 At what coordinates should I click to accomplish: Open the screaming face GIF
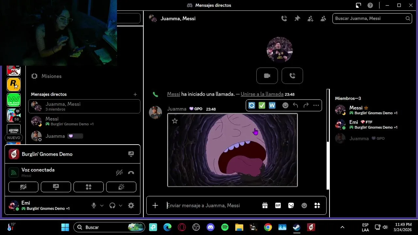pos(232,150)
